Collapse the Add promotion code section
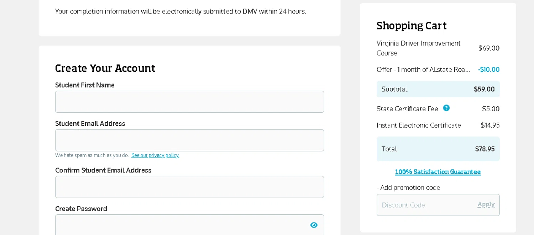 pyautogui.click(x=408, y=187)
